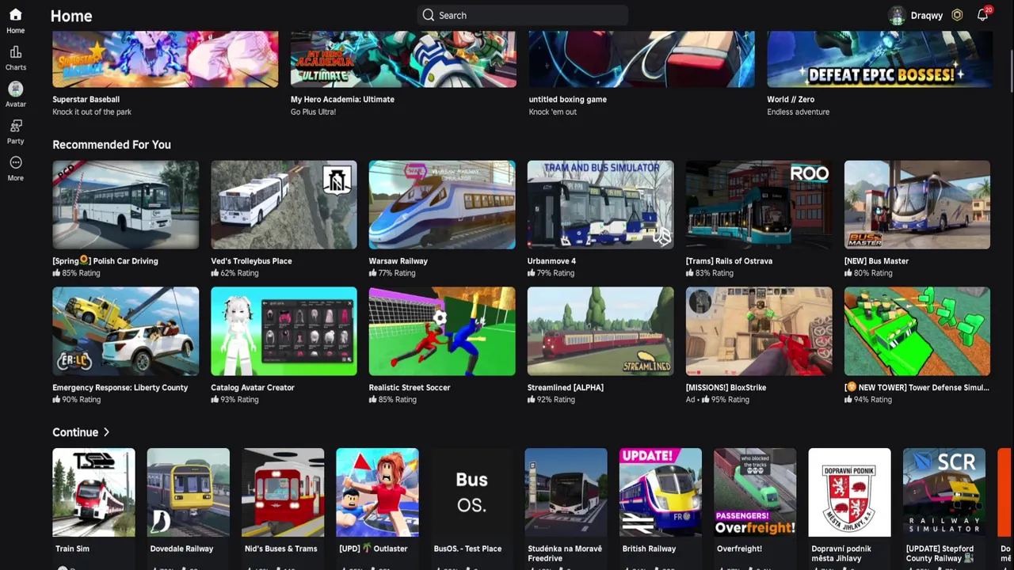Open Train Sim in Continue row
Screen dimensions: 1014x570
(x=93, y=492)
